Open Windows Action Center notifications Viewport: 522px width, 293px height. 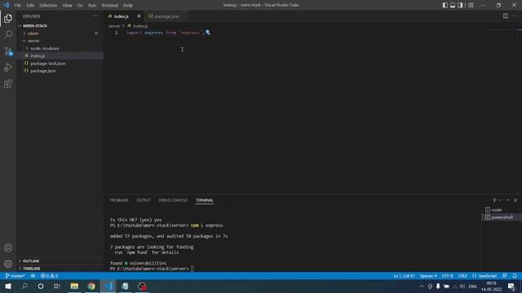pyautogui.click(x=511, y=286)
